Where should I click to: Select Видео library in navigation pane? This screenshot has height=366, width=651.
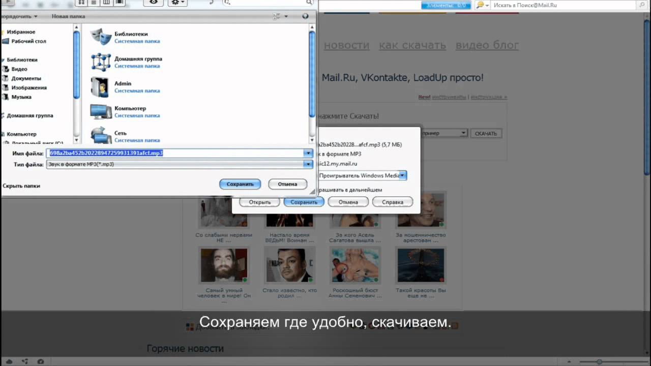click(x=19, y=69)
